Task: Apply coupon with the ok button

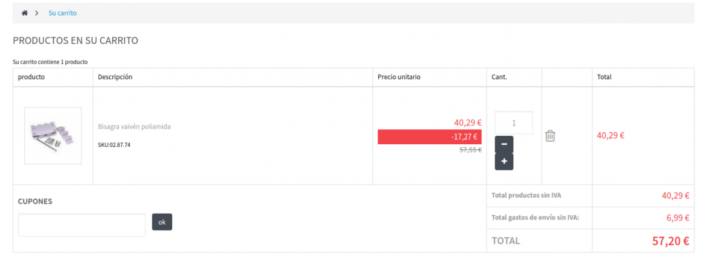Action: point(162,222)
